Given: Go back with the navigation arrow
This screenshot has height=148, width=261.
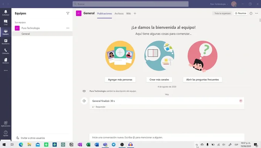Looking at the screenshot, I should click(x=3, y=4).
